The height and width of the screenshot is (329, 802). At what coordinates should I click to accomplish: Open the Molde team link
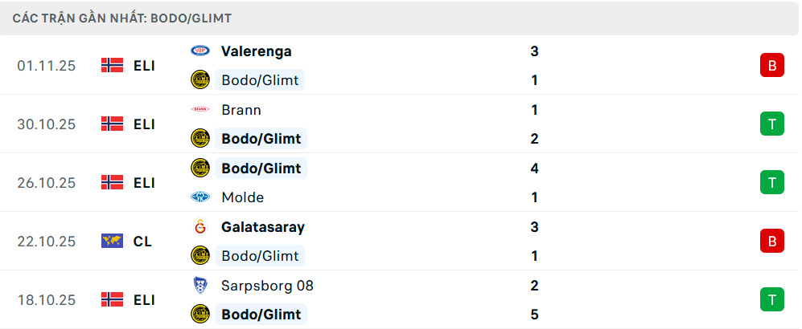[242, 197]
